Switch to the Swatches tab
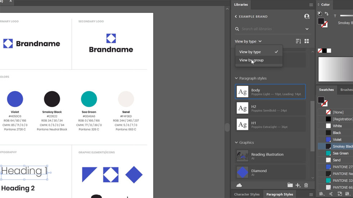353x198 pixels. [x=326, y=89]
